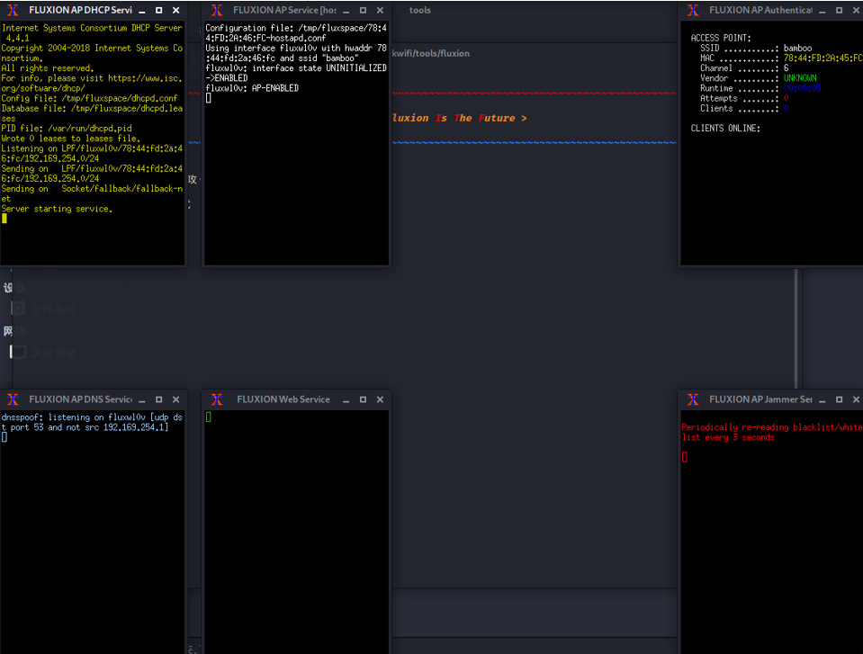Open window menu icon of FLUXION AP DNS Service
The width and height of the screenshot is (863, 654).
pyautogui.click(x=13, y=399)
